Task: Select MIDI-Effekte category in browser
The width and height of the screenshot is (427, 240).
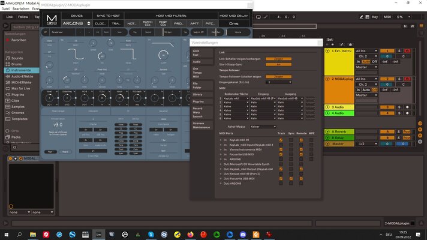Action: tap(21, 82)
